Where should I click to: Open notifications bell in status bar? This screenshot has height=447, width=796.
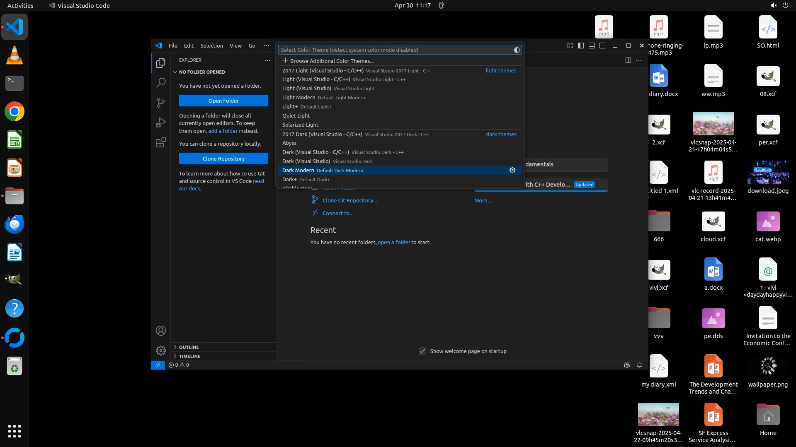[639, 365]
